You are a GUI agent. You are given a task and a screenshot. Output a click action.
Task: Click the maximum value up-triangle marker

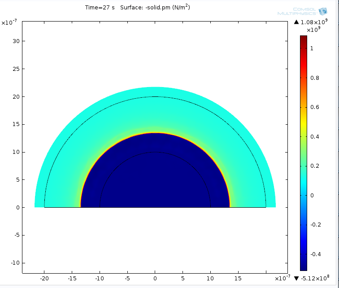(296, 22)
